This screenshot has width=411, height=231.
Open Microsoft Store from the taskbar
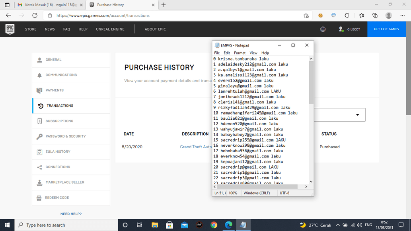coord(169,225)
